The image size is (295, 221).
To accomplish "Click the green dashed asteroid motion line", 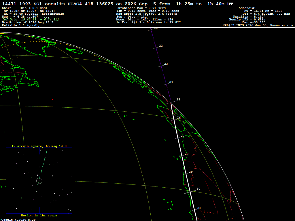I will [42, 168].
